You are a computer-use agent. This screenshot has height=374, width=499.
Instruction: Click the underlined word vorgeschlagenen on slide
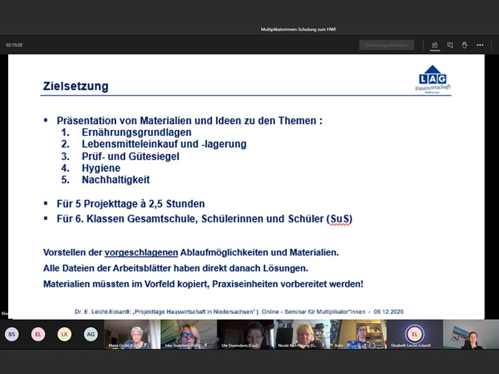click(x=140, y=252)
